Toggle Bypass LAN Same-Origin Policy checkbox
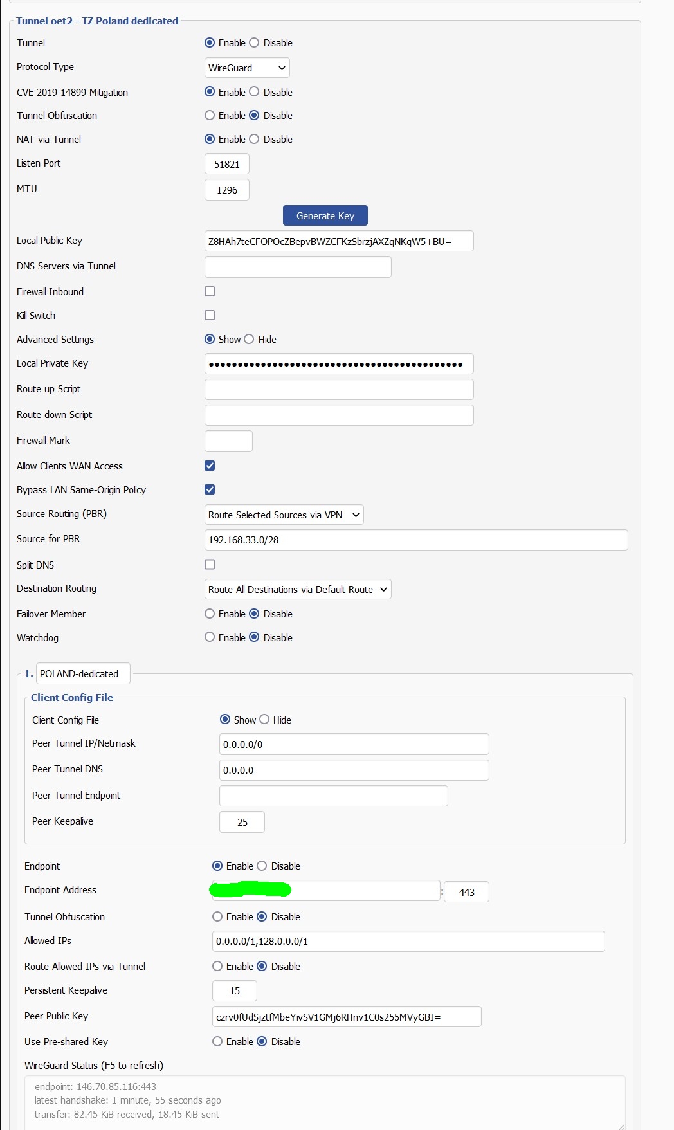The width and height of the screenshot is (674, 1130). tap(210, 489)
